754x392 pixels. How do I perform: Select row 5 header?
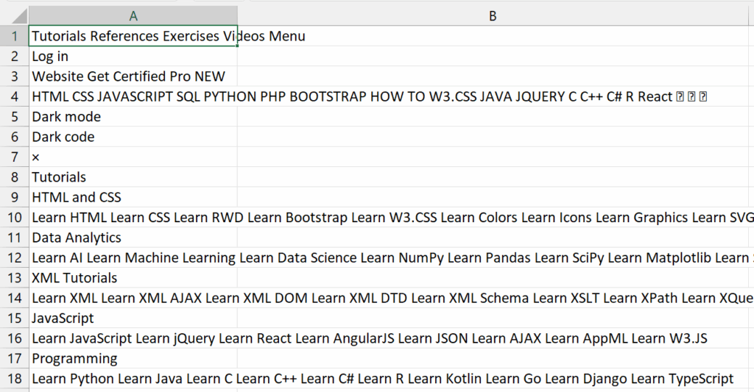click(x=15, y=117)
